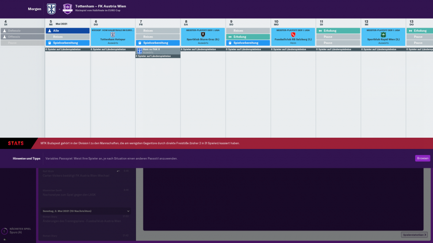Collapse the Sonntag, 2. Mai 2021 messages group
The width and height of the screenshot is (433, 243).
pyautogui.click(x=128, y=211)
